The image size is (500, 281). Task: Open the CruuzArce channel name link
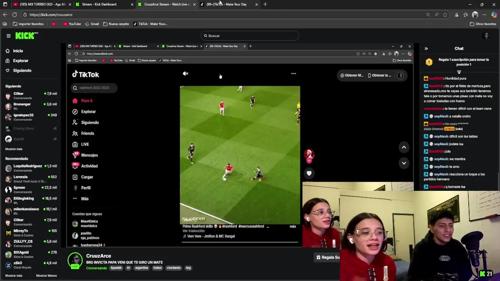98,256
